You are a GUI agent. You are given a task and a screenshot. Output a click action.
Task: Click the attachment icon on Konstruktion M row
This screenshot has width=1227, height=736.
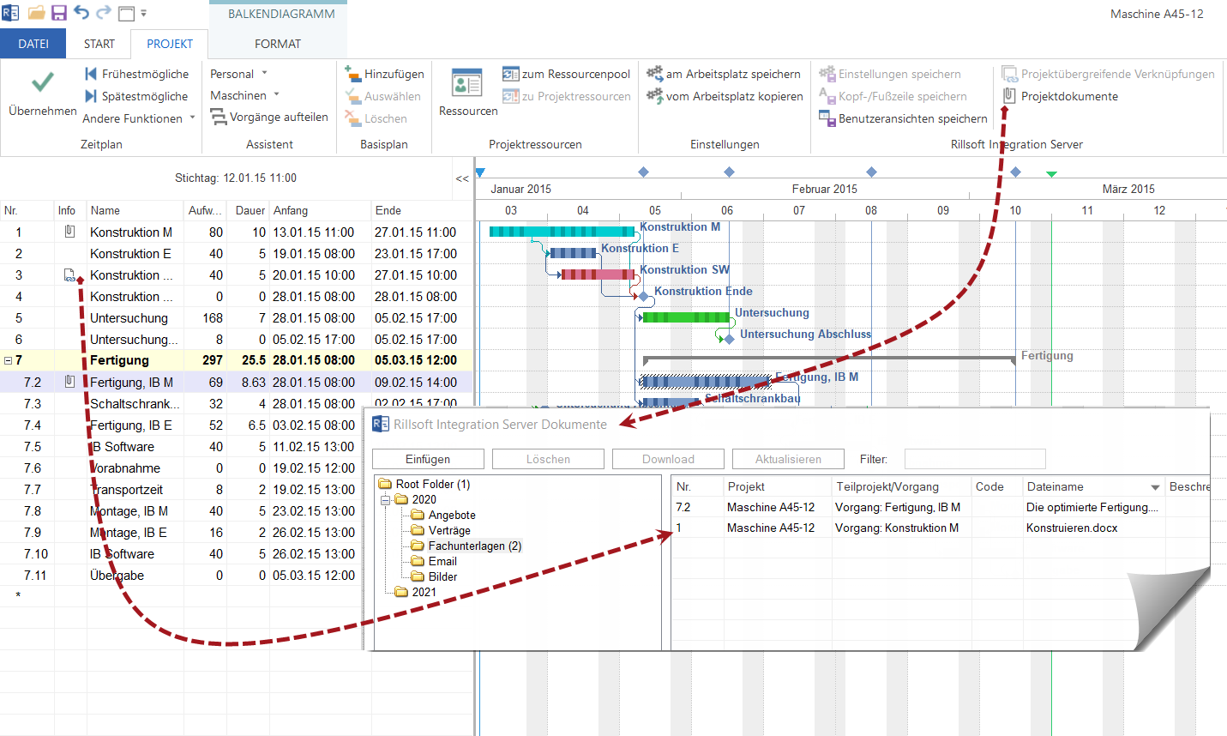[69, 232]
